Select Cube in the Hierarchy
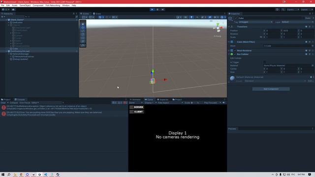 [15, 49]
